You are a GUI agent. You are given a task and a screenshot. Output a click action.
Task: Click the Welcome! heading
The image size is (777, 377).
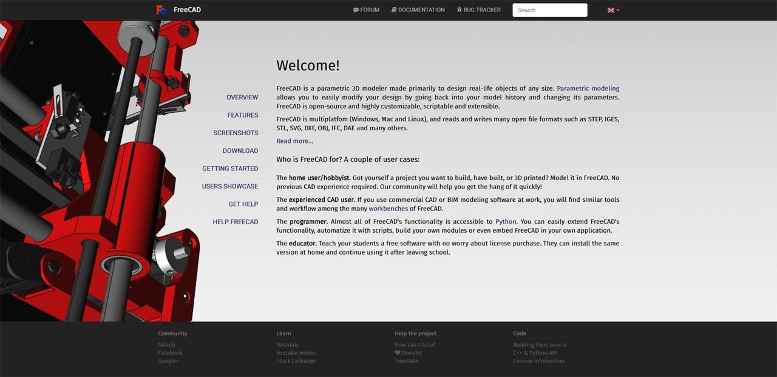(x=308, y=65)
